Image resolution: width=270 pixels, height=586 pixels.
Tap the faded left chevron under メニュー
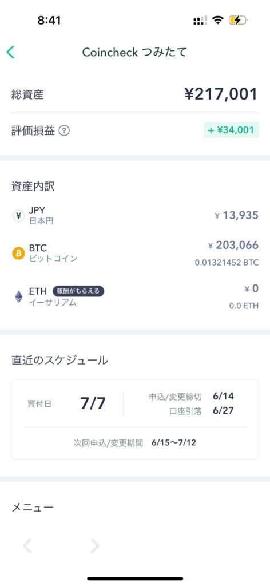27,546
